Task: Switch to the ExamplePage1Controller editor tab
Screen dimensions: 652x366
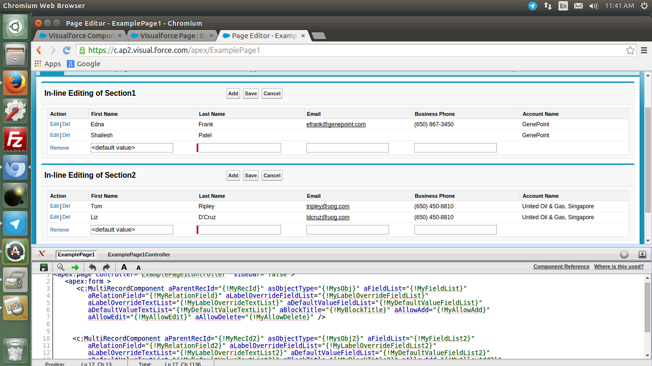Action: pyautogui.click(x=138, y=254)
